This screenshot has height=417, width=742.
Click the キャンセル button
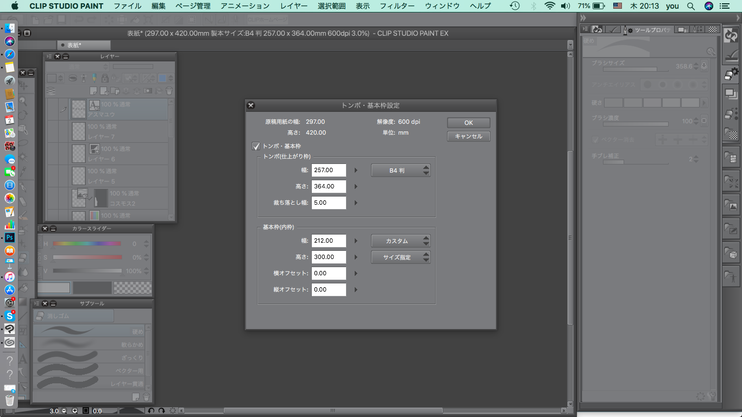tap(469, 136)
